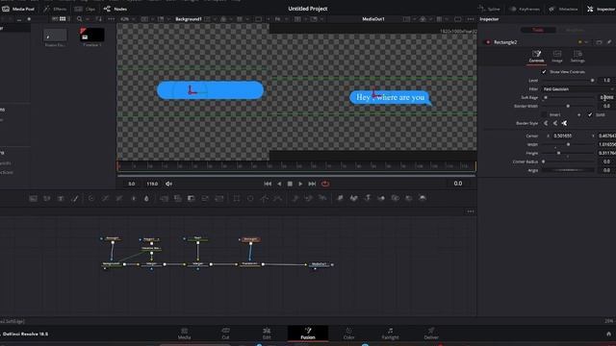Add a Rectangle mask tool from toolbar

[x=237, y=199]
